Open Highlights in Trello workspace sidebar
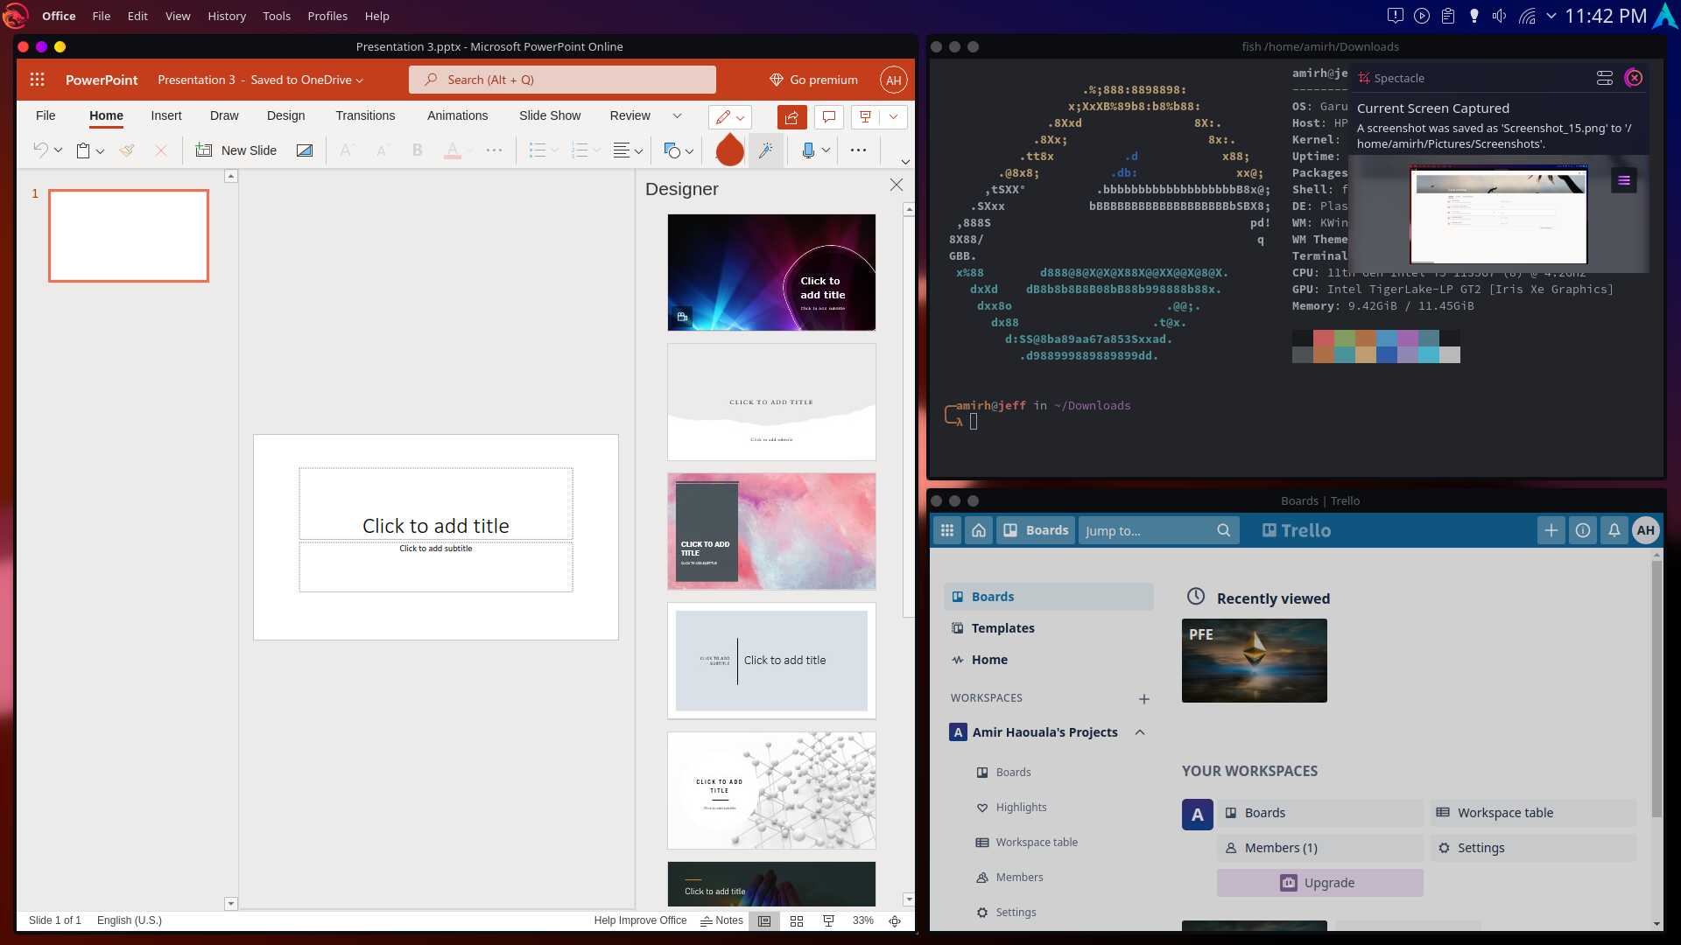1681x945 pixels. [1021, 808]
